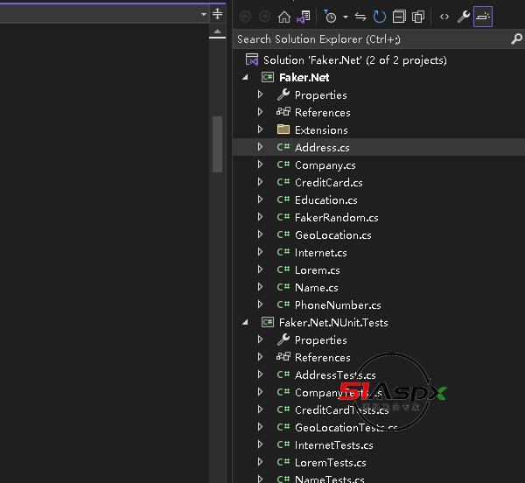The width and height of the screenshot is (525, 483).
Task: Click the Home icon in Solution Explorer toolbar
Action: tap(283, 17)
